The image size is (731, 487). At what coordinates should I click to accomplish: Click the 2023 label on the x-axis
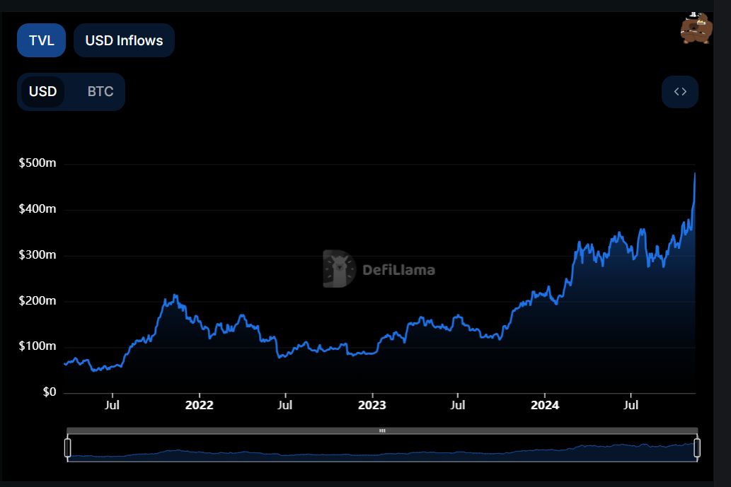(x=372, y=405)
